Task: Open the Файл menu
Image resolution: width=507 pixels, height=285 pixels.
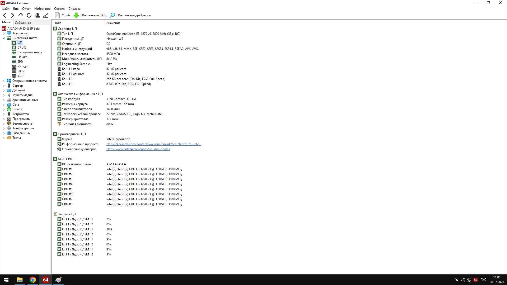Action: pos(6,9)
